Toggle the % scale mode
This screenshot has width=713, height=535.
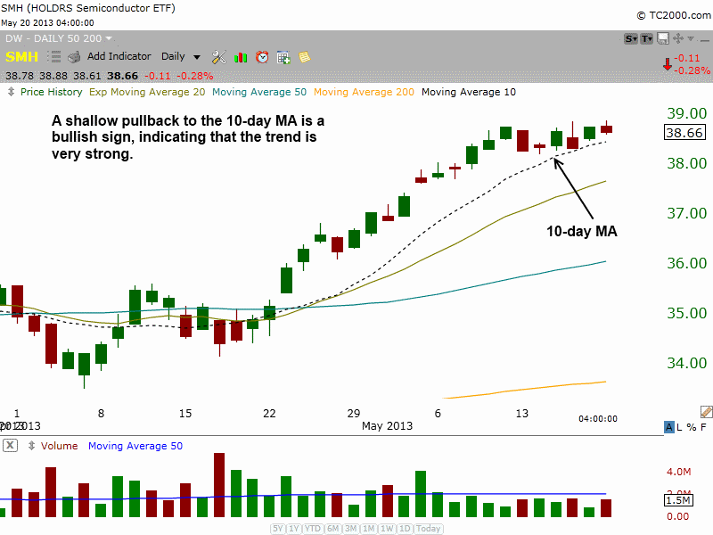[692, 427]
